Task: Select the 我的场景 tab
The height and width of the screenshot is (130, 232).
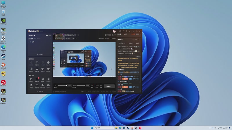Action: [x=31, y=39]
